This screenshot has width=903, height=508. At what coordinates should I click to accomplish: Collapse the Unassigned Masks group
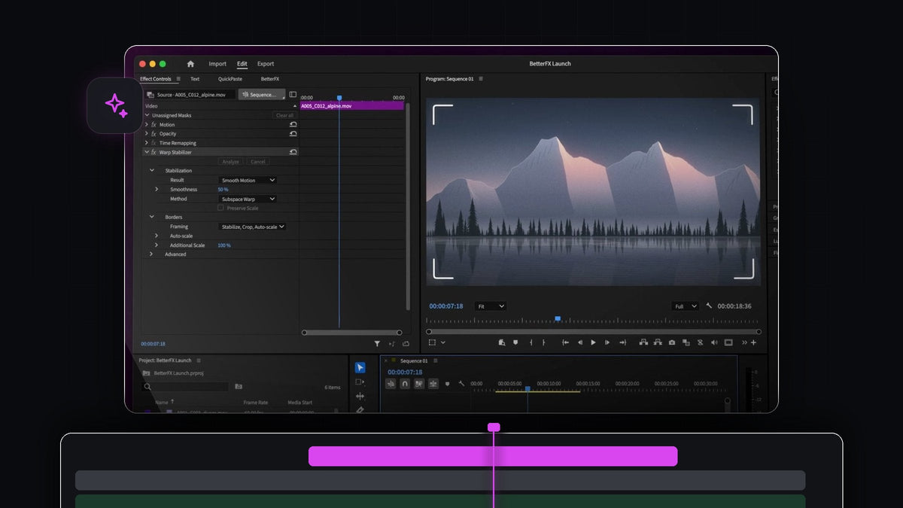(147, 115)
